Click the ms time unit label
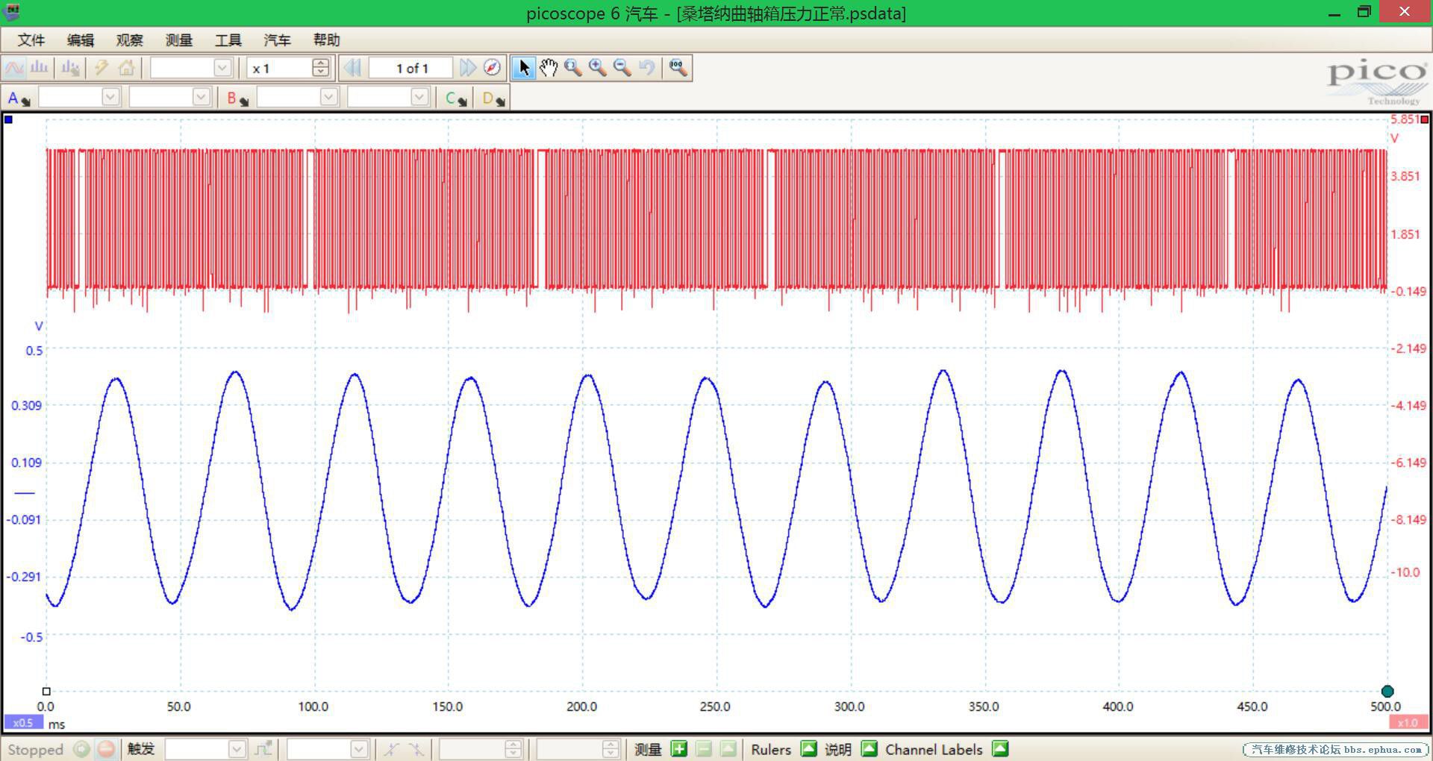 point(57,724)
